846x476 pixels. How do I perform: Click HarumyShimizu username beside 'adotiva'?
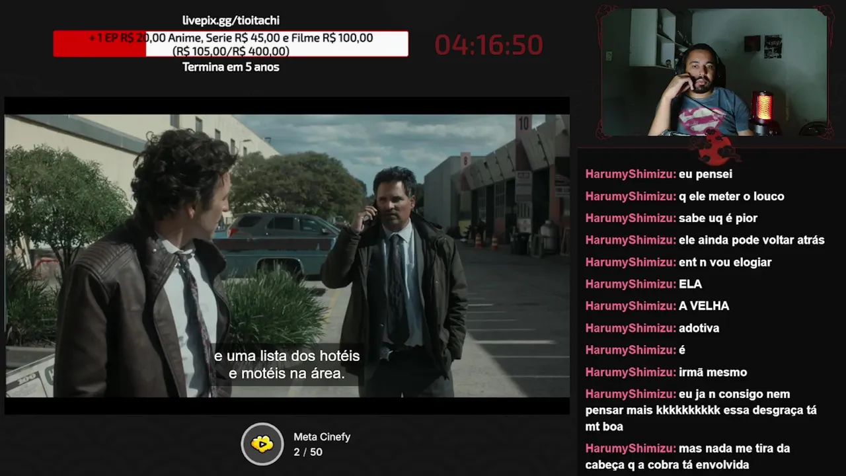coord(631,328)
